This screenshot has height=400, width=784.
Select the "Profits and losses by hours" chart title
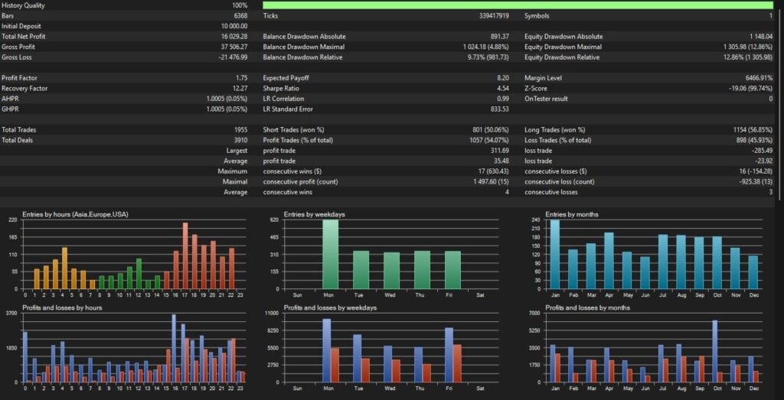point(62,307)
